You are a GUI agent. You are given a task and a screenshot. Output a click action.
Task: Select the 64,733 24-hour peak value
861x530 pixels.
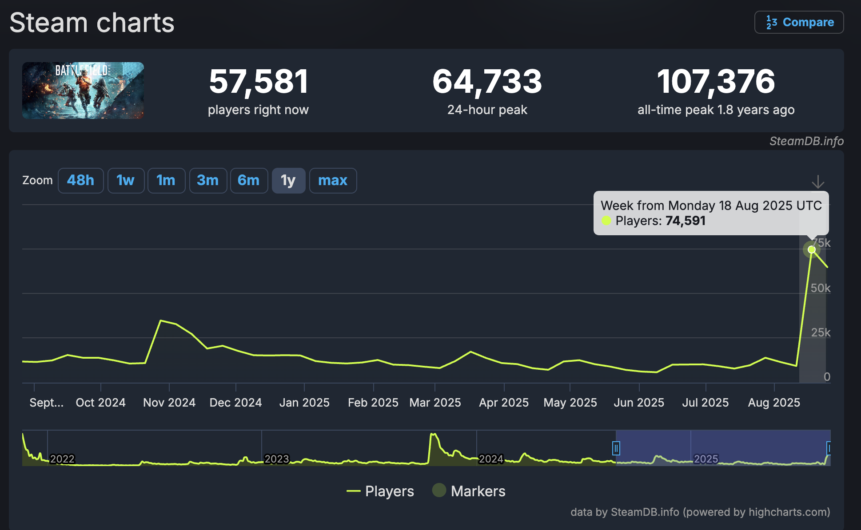487,81
